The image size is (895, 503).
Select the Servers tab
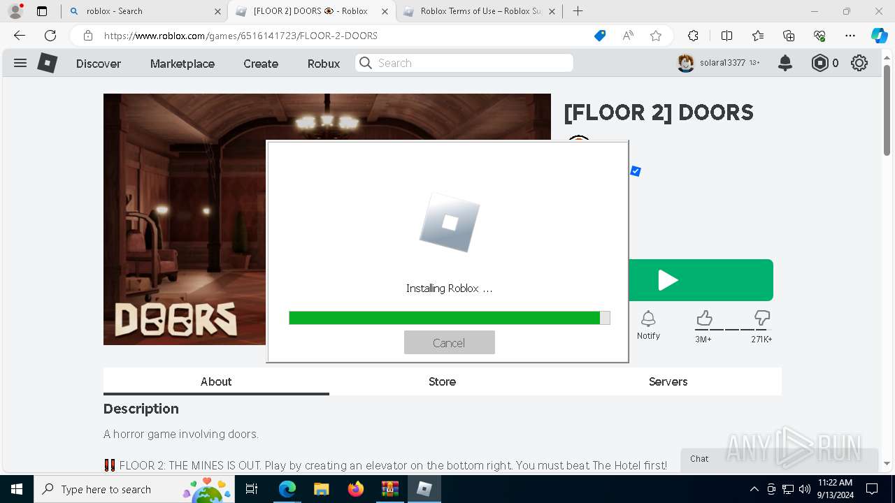point(668,381)
